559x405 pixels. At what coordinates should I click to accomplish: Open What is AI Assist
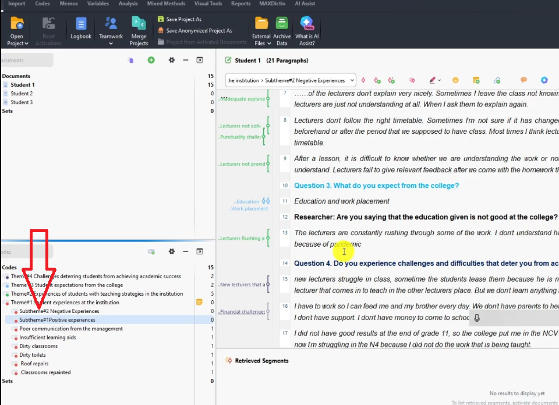pyautogui.click(x=307, y=31)
